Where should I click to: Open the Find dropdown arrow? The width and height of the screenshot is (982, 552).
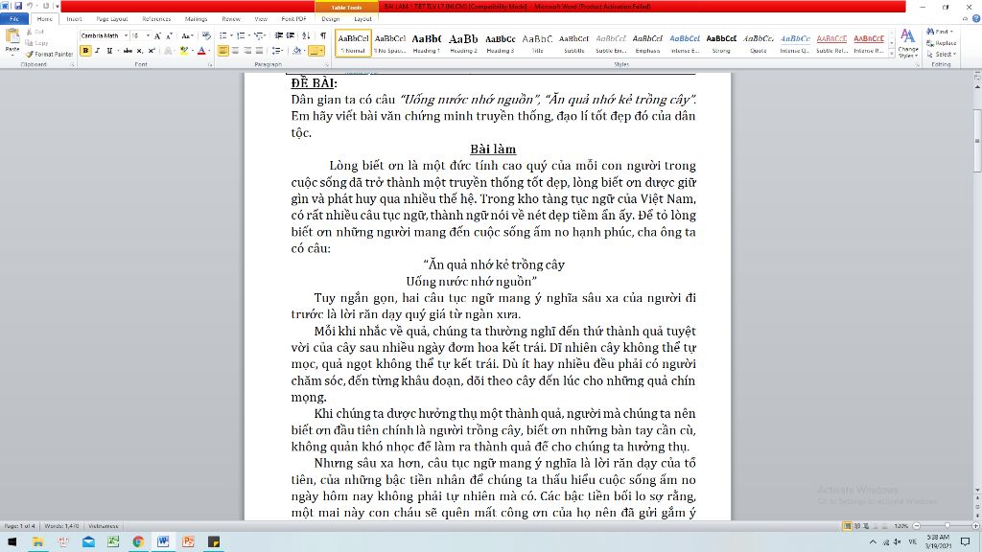pos(952,32)
